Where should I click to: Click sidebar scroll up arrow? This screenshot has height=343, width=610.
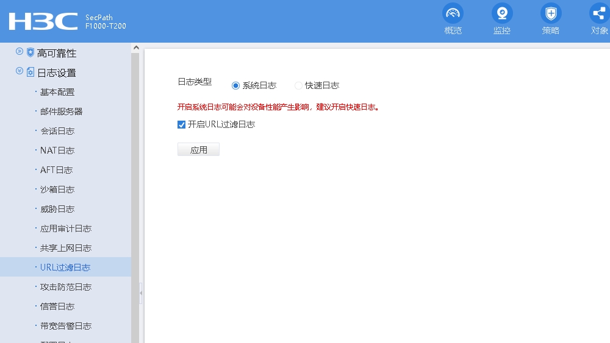point(136,48)
